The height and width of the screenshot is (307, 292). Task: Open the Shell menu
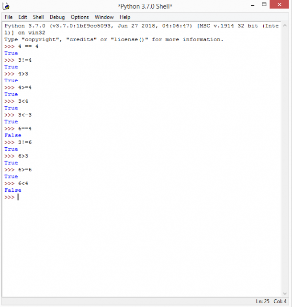[x=38, y=17]
